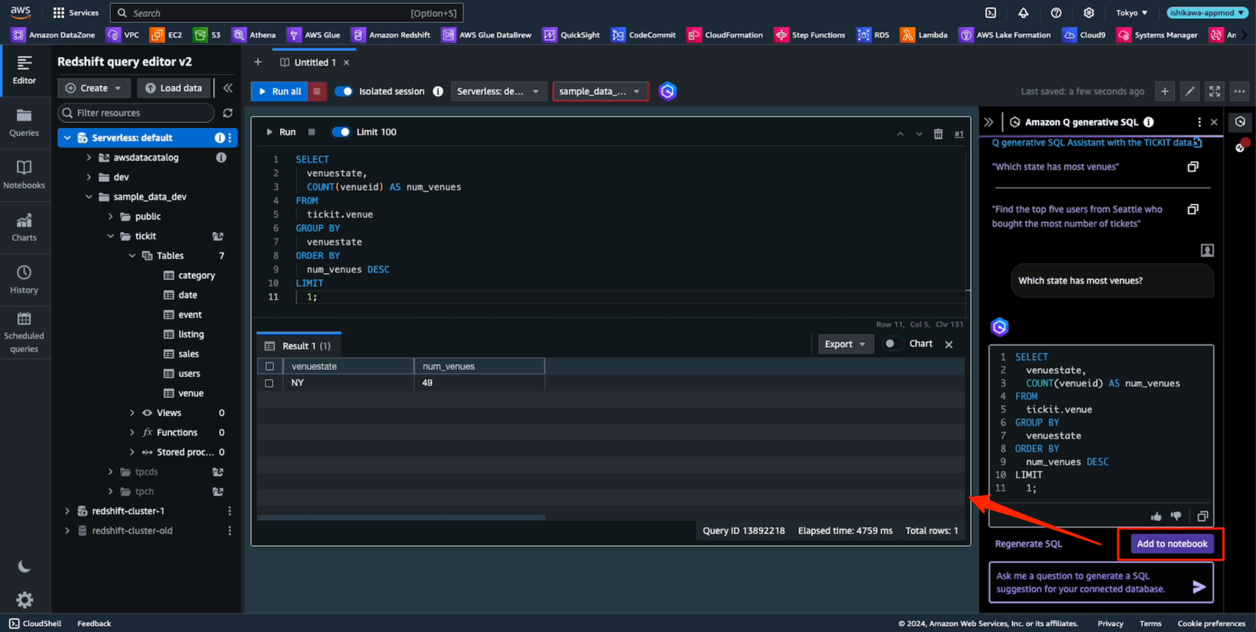Open AWS notifications bell
This screenshot has height=632, width=1256.
pyautogui.click(x=1024, y=13)
